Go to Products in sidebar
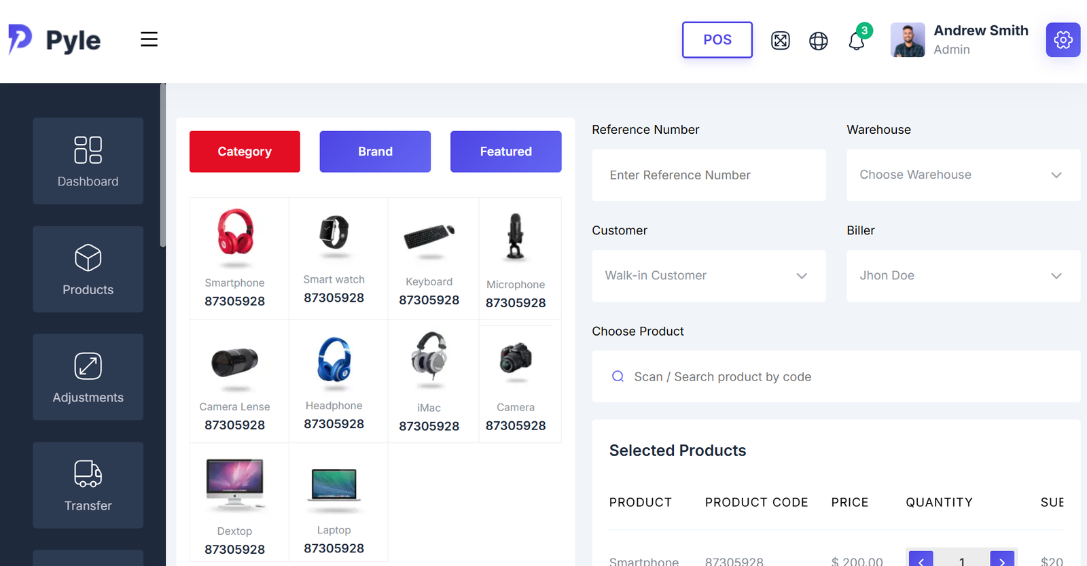The width and height of the screenshot is (1087, 566). point(88,269)
